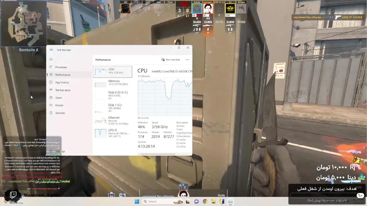This screenshot has width=367, height=206.
Task: Click the horizontal scrollbar under the CPU stats
Action: [x=158, y=154]
